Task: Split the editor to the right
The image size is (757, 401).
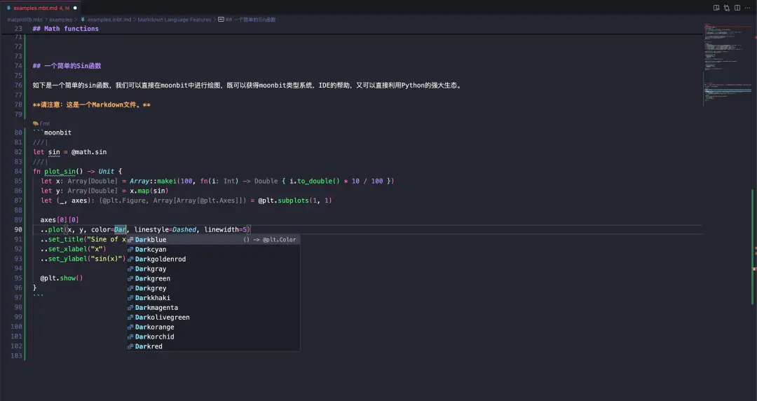Action: pyautogui.click(x=737, y=8)
